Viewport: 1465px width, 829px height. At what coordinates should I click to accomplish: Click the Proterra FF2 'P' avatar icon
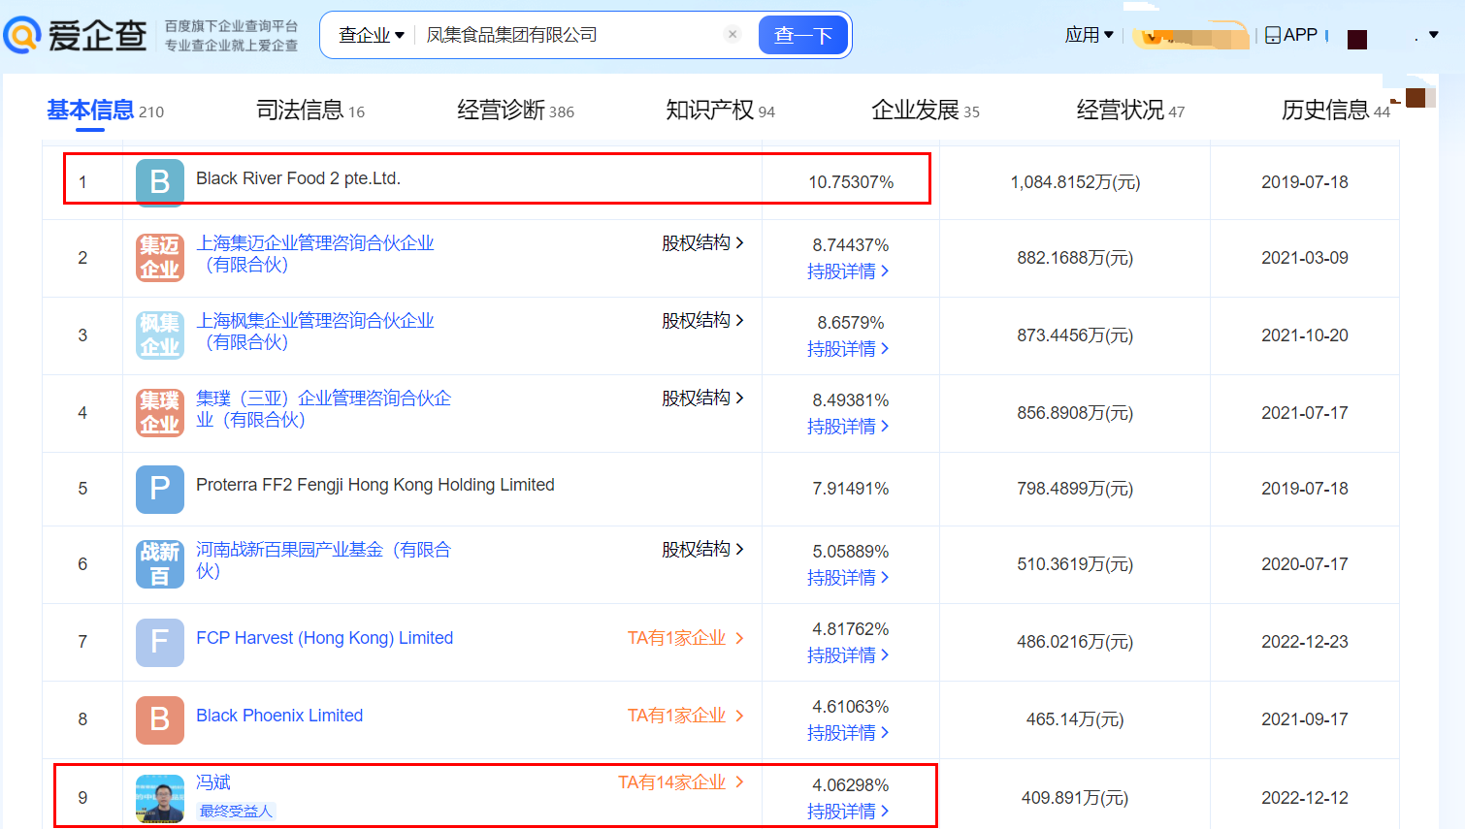[160, 489]
